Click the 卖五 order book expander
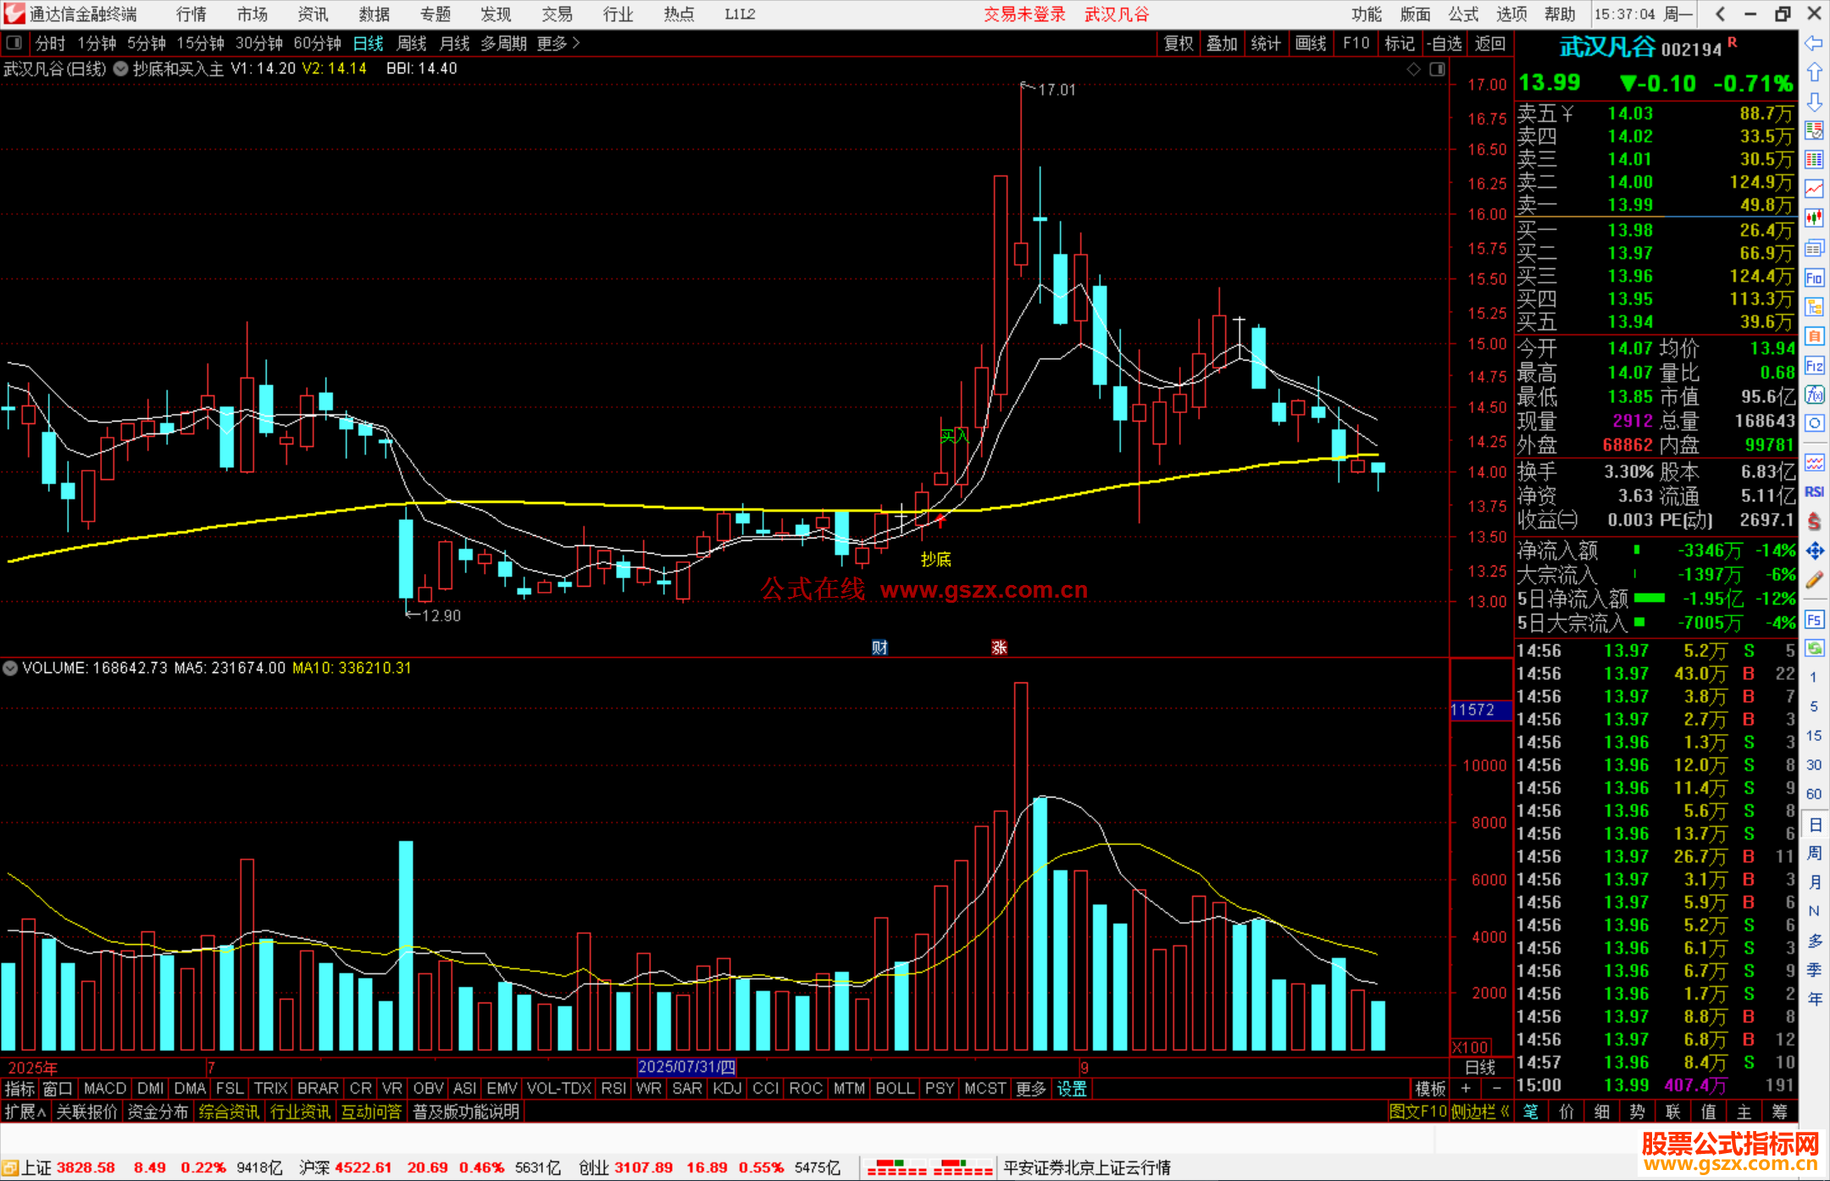This screenshot has width=1830, height=1181. pyautogui.click(x=1567, y=113)
